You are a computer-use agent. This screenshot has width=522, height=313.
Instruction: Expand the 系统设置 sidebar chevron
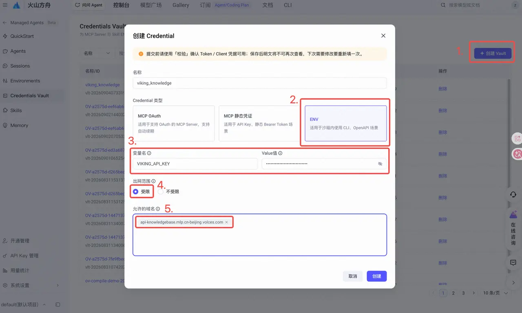tap(58, 285)
